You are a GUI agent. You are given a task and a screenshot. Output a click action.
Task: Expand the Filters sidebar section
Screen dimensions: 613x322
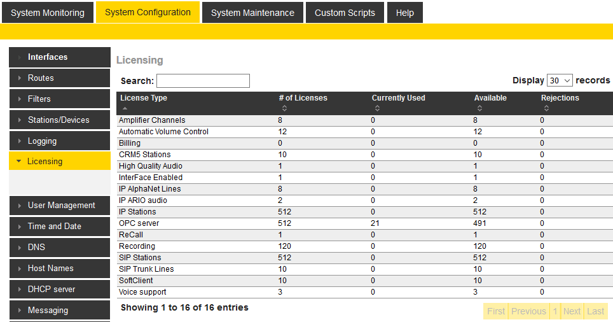click(59, 99)
